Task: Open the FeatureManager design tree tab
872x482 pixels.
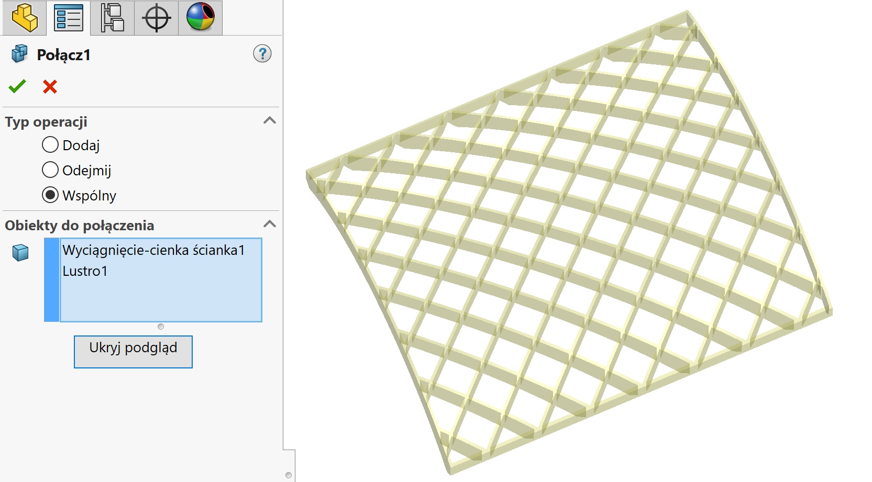Action: pyautogui.click(x=24, y=17)
